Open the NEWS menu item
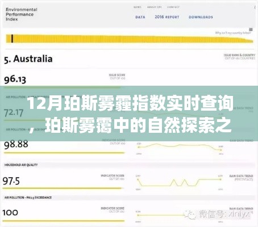This screenshot has height=227, width=258. click(138, 7)
